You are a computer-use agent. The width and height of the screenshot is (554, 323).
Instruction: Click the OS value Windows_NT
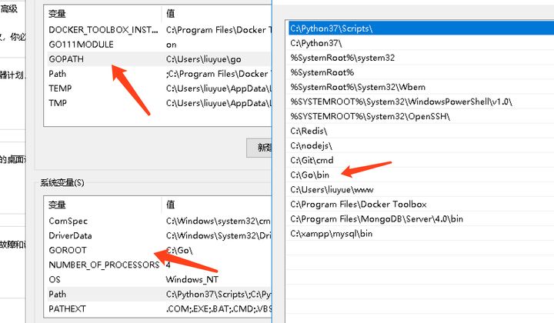(192, 280)
